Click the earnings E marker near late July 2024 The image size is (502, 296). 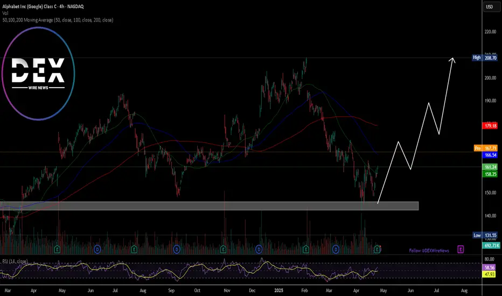click(x=134, y=249)
